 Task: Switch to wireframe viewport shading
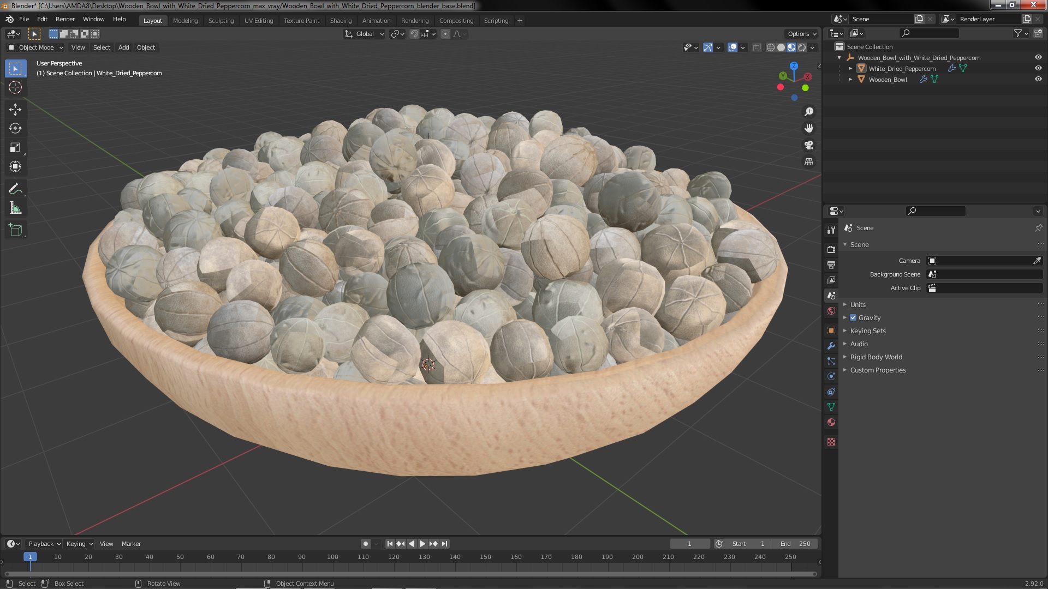pos(771,47)
